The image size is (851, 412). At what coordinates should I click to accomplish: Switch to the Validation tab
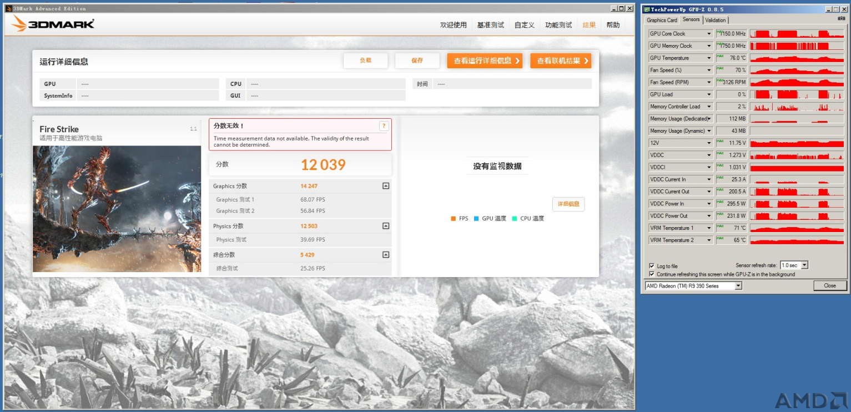coord(715,20)
